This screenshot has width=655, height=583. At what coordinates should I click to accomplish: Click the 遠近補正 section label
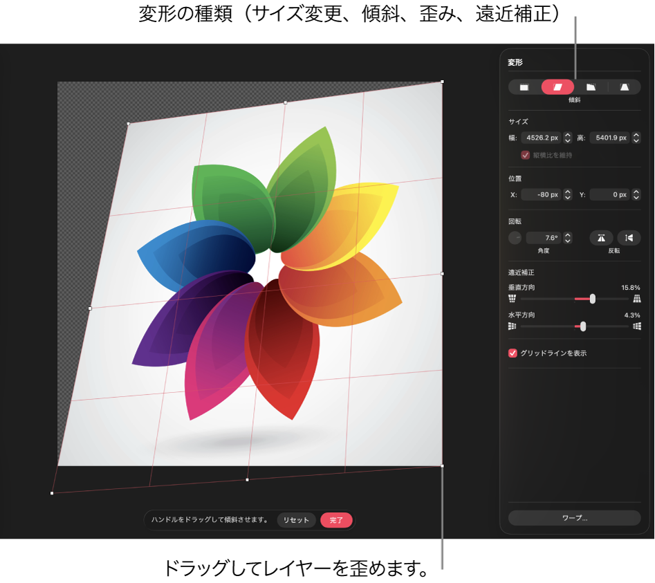click(x=521, y=272)
